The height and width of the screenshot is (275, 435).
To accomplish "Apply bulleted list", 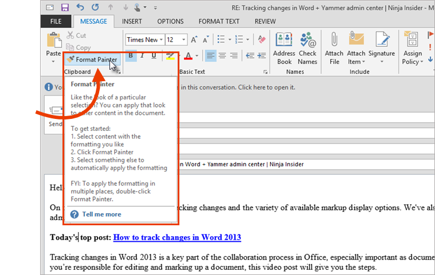I will pyautogui.click(x=221, y=39).
